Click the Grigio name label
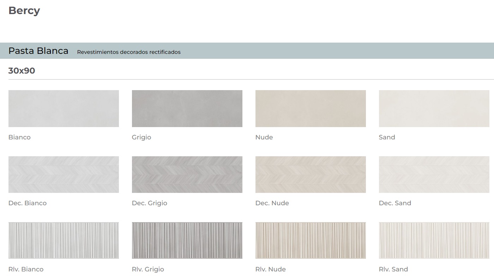Screen dimensions: 494x276 (x=141, y=137)
